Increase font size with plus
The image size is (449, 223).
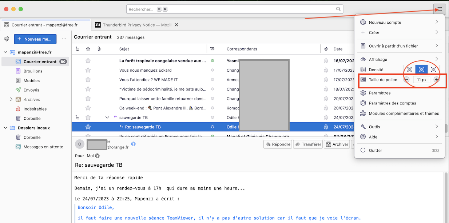tap(437, 80)
